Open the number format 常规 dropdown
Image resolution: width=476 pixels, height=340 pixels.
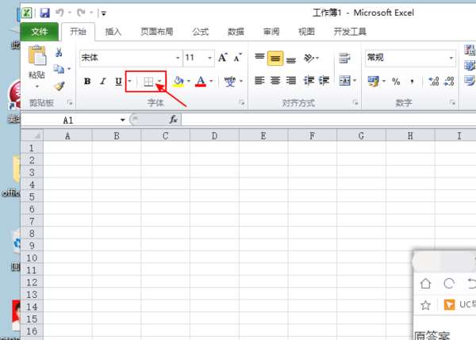(x=451, y=58)
